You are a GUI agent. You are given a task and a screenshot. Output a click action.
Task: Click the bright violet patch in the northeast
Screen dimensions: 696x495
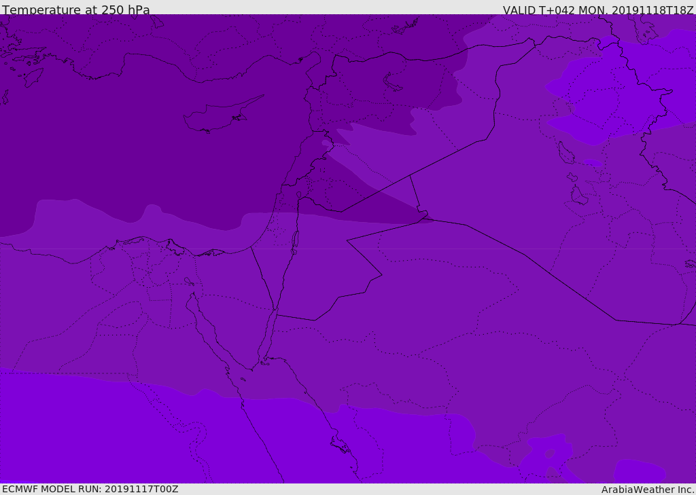598,95
